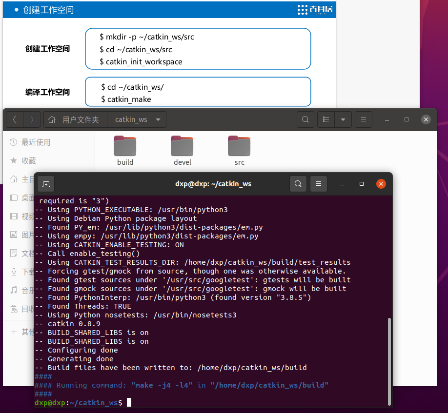Click the pictures icon in sidebar
The width and height of the screenshot is (448, 413).
click(14, 235)
